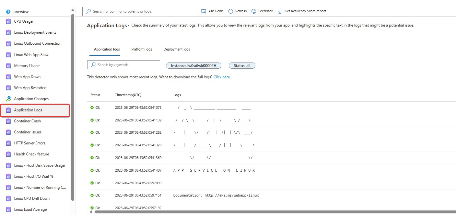456x215 pixels.
Task: Select the Application logs tab
Action: 107,50
